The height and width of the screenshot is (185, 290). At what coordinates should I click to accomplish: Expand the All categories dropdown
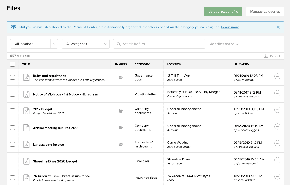tap(86, 44)
